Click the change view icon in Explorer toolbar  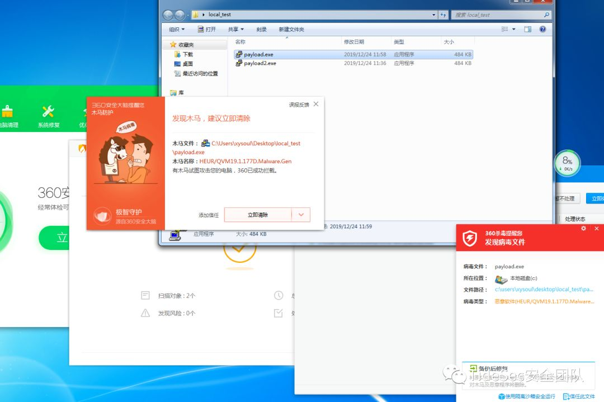pos(504,29)
